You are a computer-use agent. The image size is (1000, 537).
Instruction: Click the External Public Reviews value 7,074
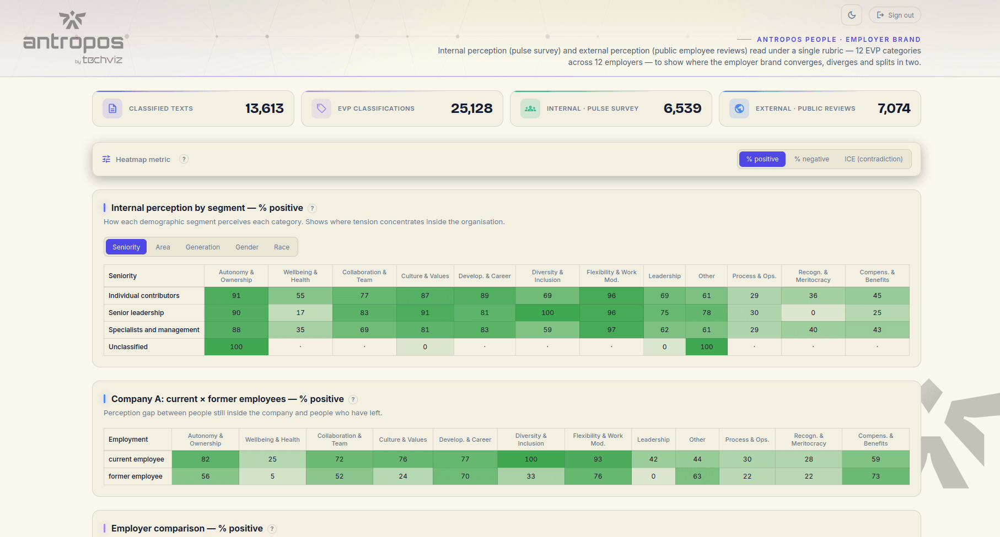pyautogui.click(x=894, y=109)
